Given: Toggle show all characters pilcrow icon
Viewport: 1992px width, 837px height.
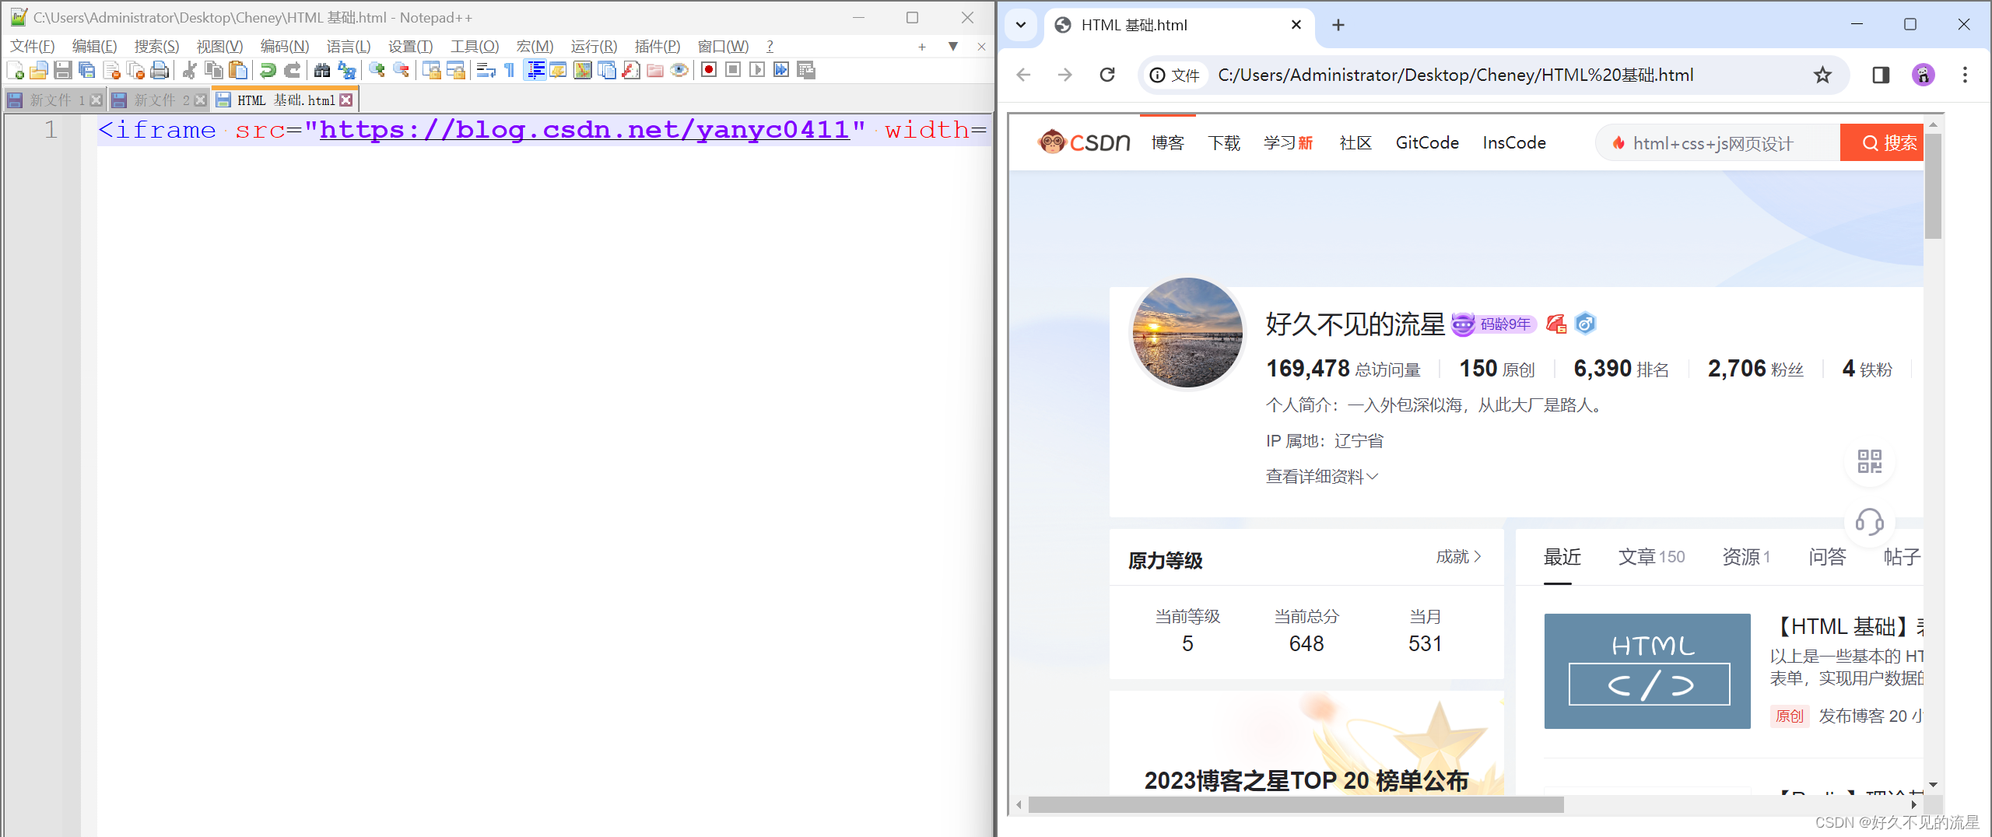Looking at the screenshot, I should point(510,71).
